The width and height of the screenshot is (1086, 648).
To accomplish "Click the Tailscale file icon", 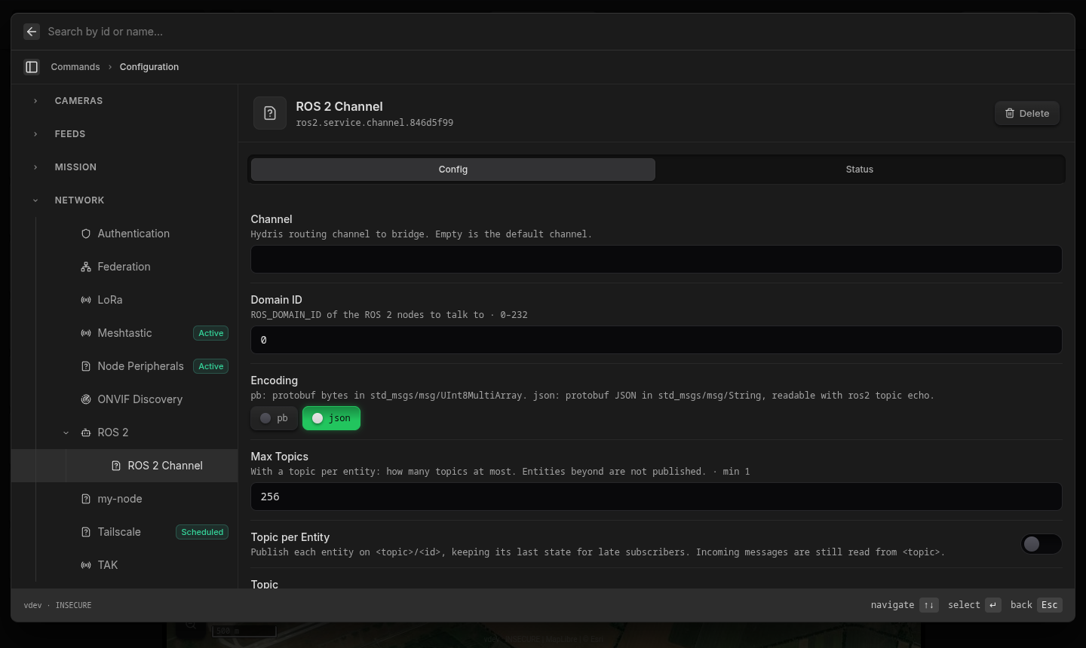I will pyautogui.click(x=86, y=532).
